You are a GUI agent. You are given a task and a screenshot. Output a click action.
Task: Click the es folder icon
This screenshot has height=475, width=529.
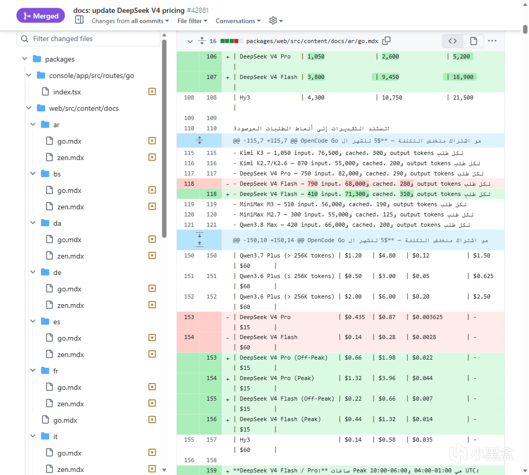tap(45, 321)
